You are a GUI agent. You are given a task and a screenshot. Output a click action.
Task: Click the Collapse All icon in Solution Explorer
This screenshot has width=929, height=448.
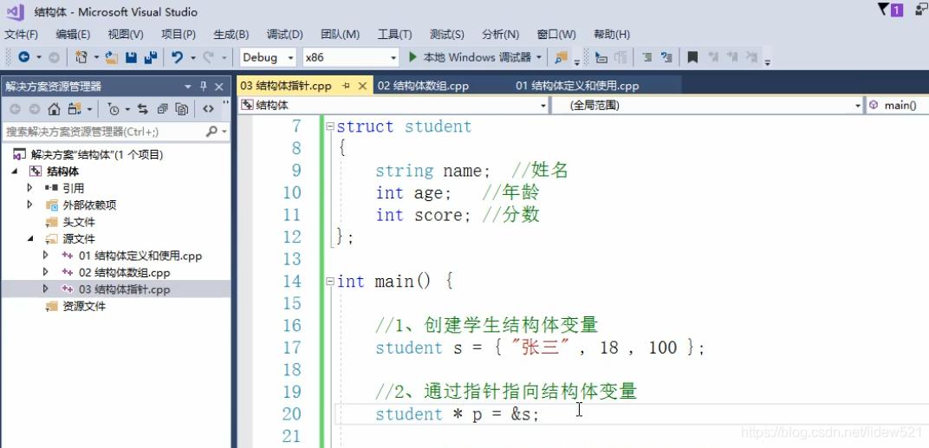(162, 108)
